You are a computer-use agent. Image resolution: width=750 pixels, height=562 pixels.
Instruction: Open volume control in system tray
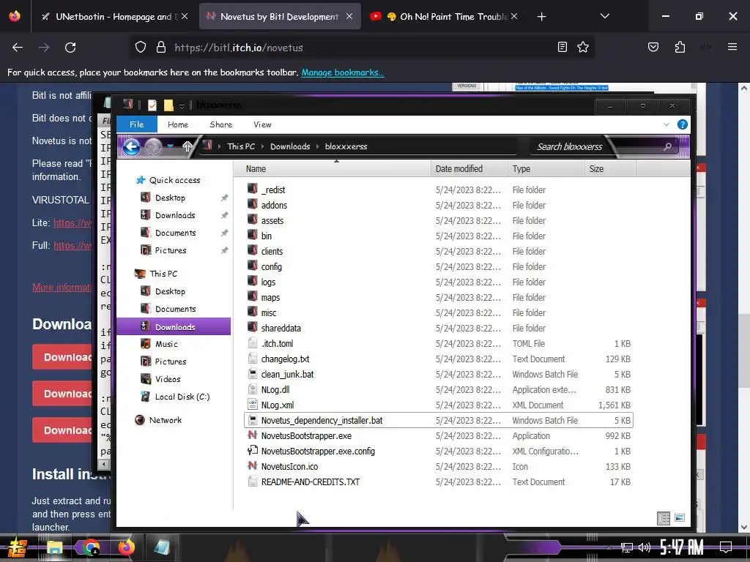point(645,547)
